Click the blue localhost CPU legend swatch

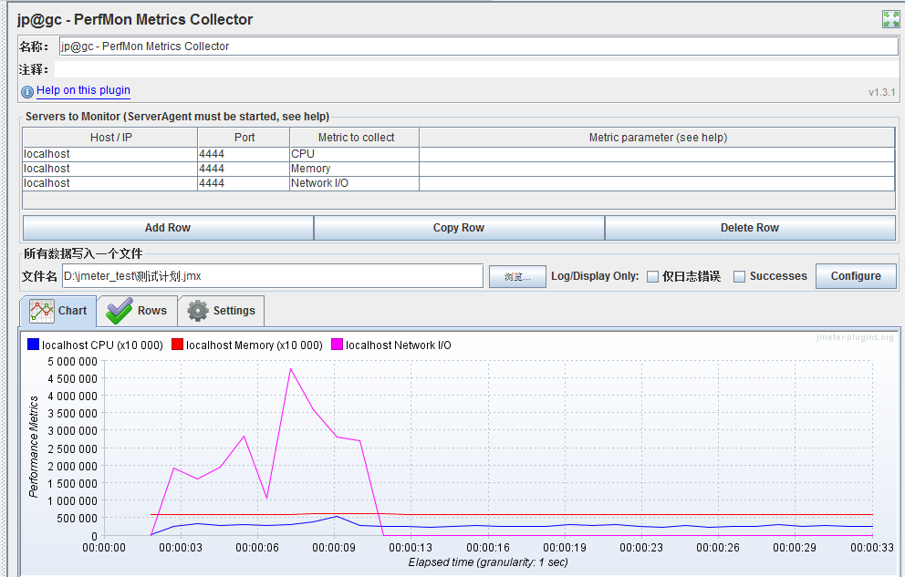[34, 345]
